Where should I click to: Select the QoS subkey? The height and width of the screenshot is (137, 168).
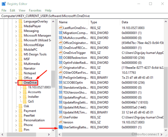pyautogui.click(x=31, y=101)
